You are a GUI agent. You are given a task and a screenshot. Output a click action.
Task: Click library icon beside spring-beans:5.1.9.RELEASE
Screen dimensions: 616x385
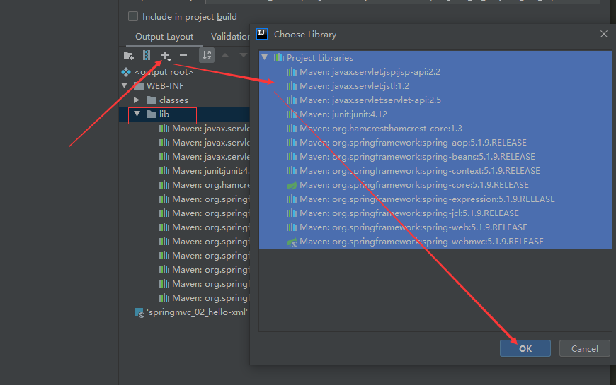point(292,156)
